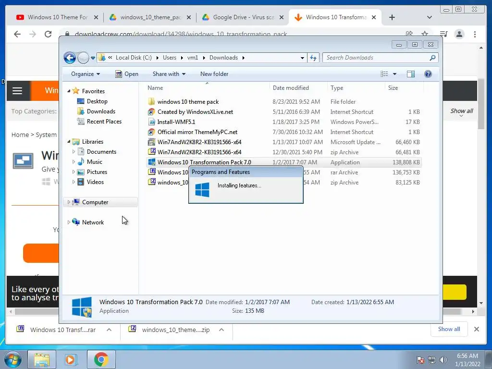Click the Windows logo in Programs and Features dialog

202,189
